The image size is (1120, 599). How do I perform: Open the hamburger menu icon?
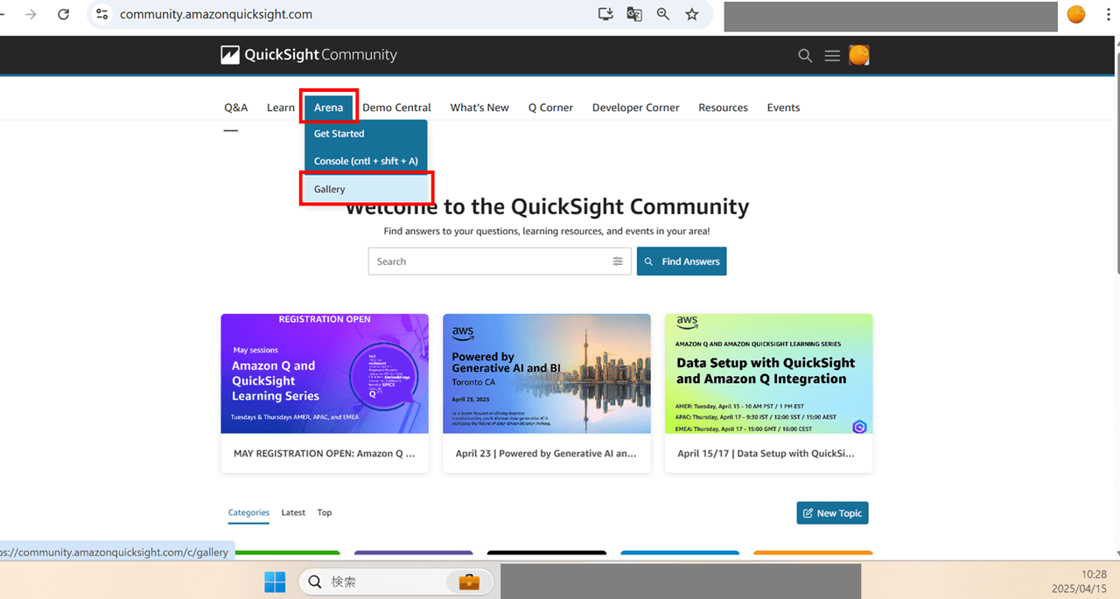[x=832, y=56]
